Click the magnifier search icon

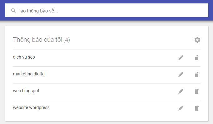coord(13,11)
